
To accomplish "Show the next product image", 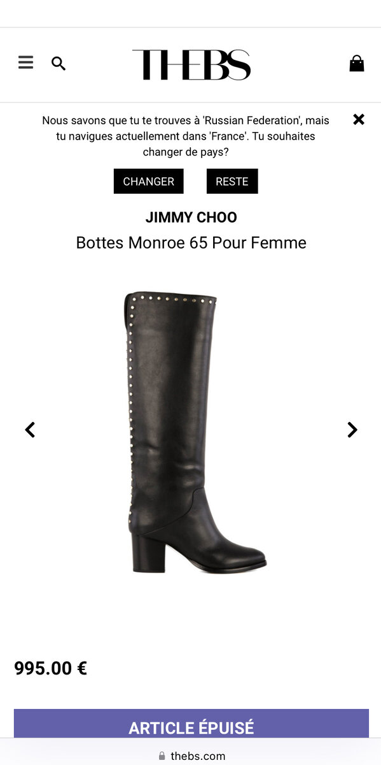I will [x=352, y=430].
